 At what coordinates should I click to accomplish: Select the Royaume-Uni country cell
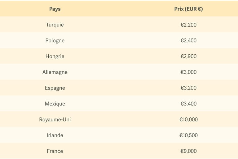coord(55,120)
